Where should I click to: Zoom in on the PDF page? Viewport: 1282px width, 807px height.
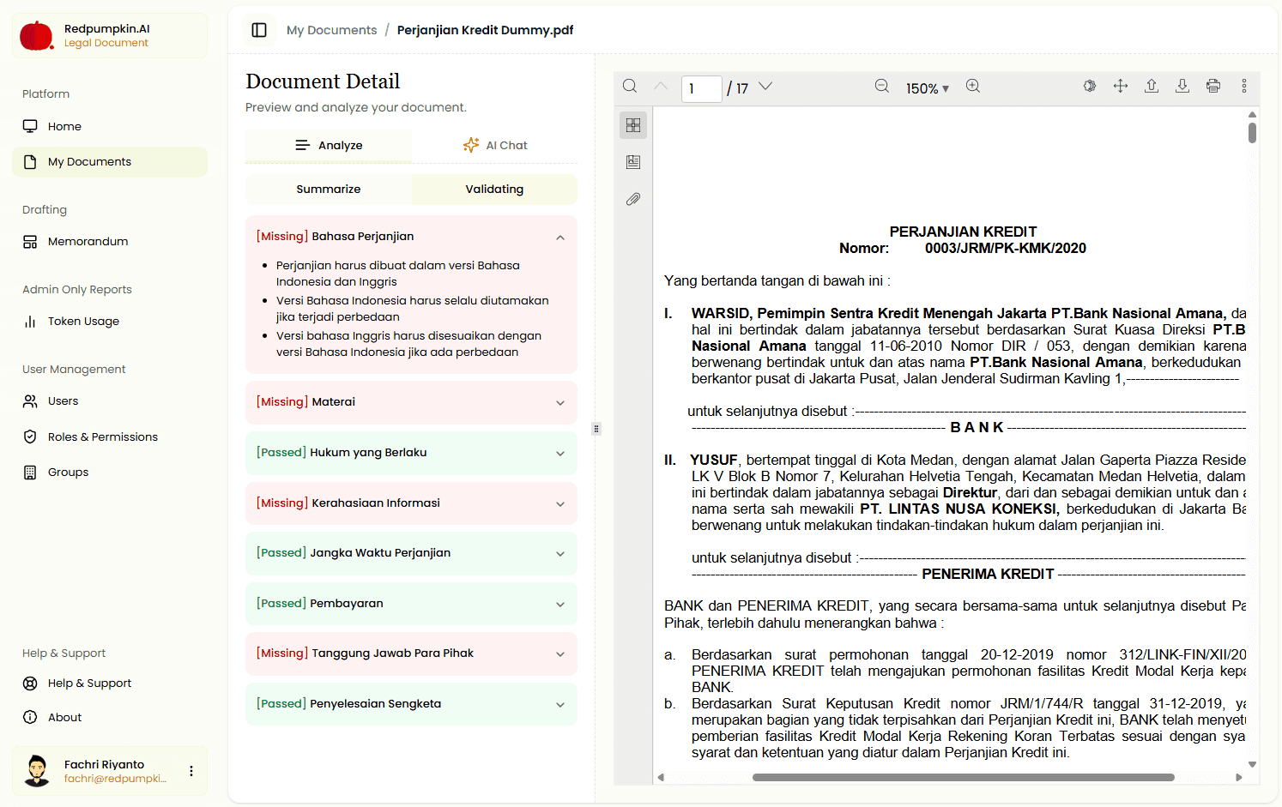(x=973, y=86)
